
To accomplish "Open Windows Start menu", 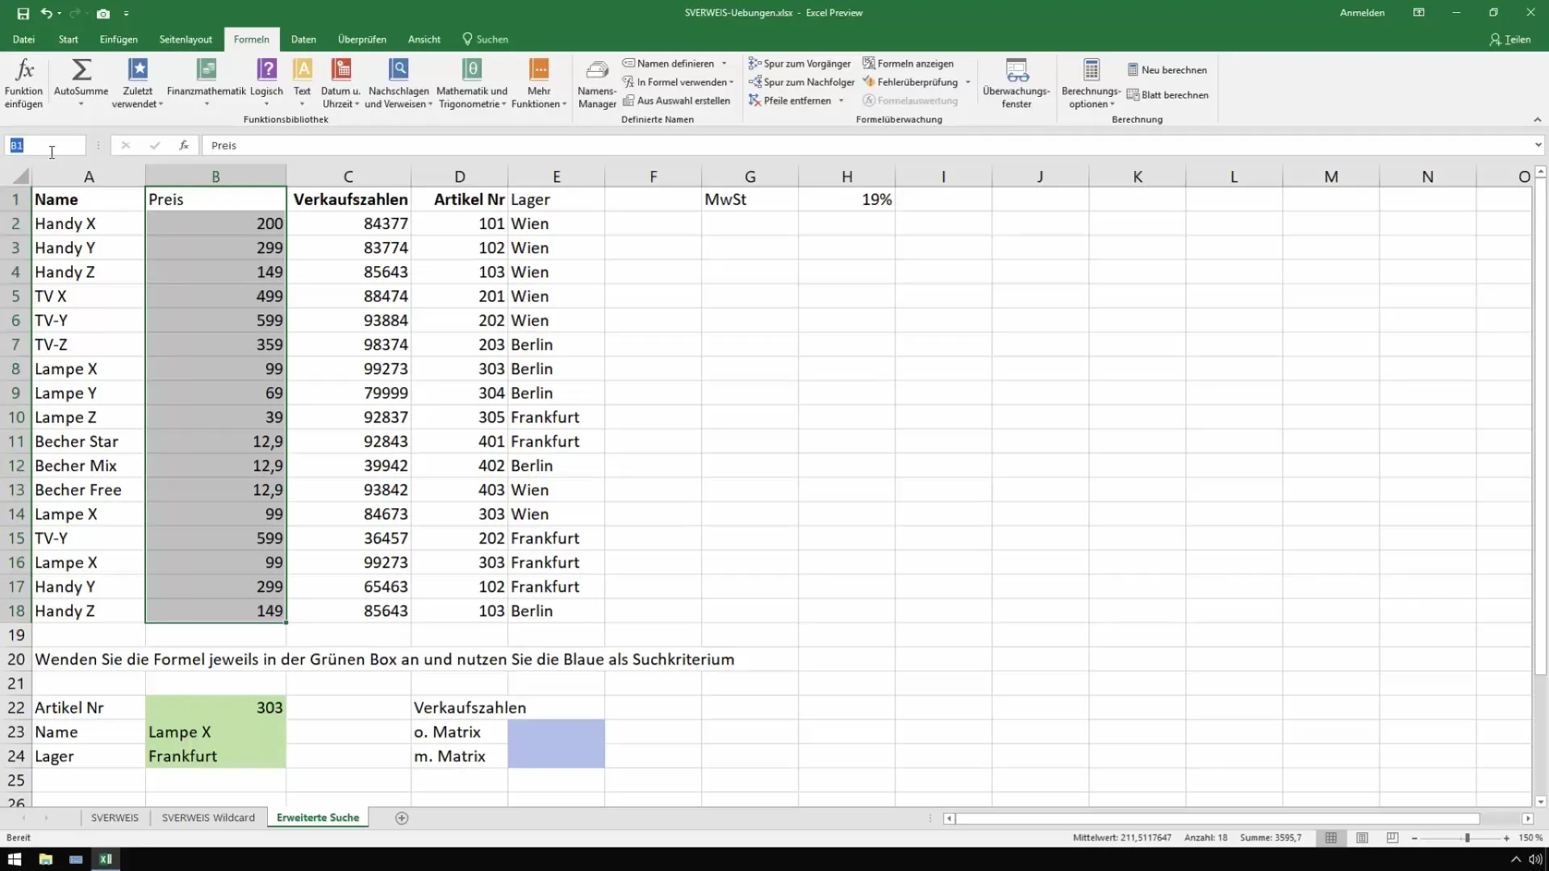I will pos(15,859).
